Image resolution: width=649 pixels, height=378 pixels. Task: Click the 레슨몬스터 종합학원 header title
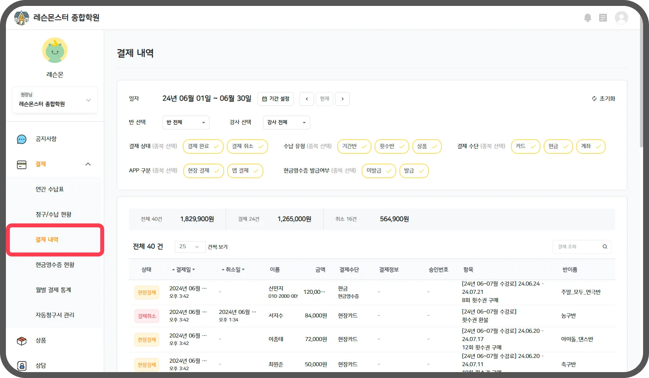pyautogui.click(x=66, y=18)
